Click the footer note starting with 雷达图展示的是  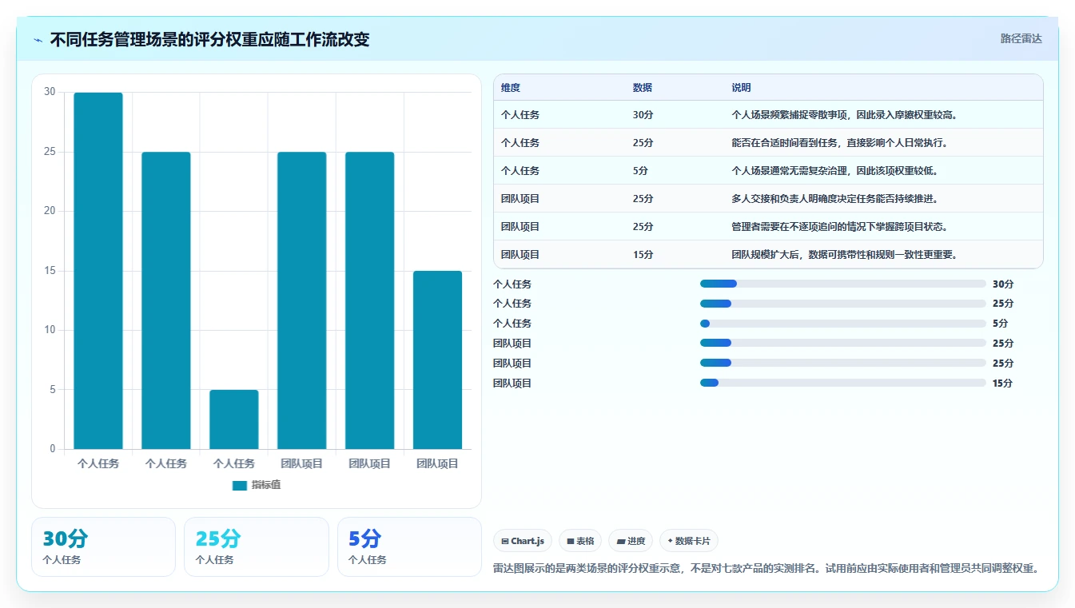pos(766,568)
